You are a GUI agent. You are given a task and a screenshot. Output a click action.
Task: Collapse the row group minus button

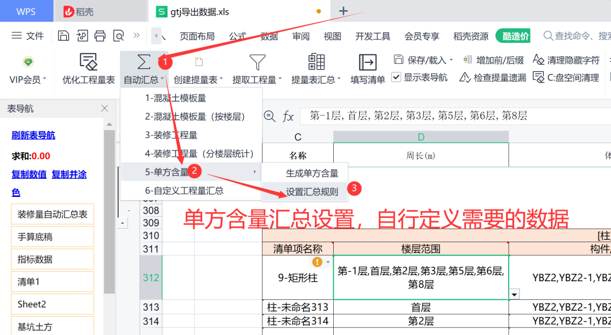click(122, 224)
